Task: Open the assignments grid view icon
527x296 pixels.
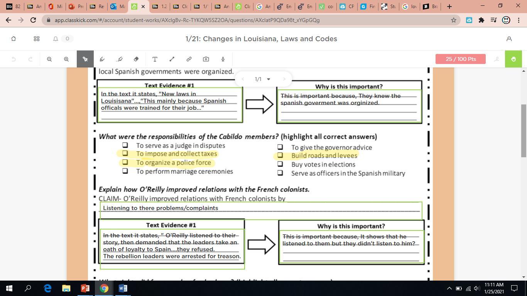Action: click(37, 39)
